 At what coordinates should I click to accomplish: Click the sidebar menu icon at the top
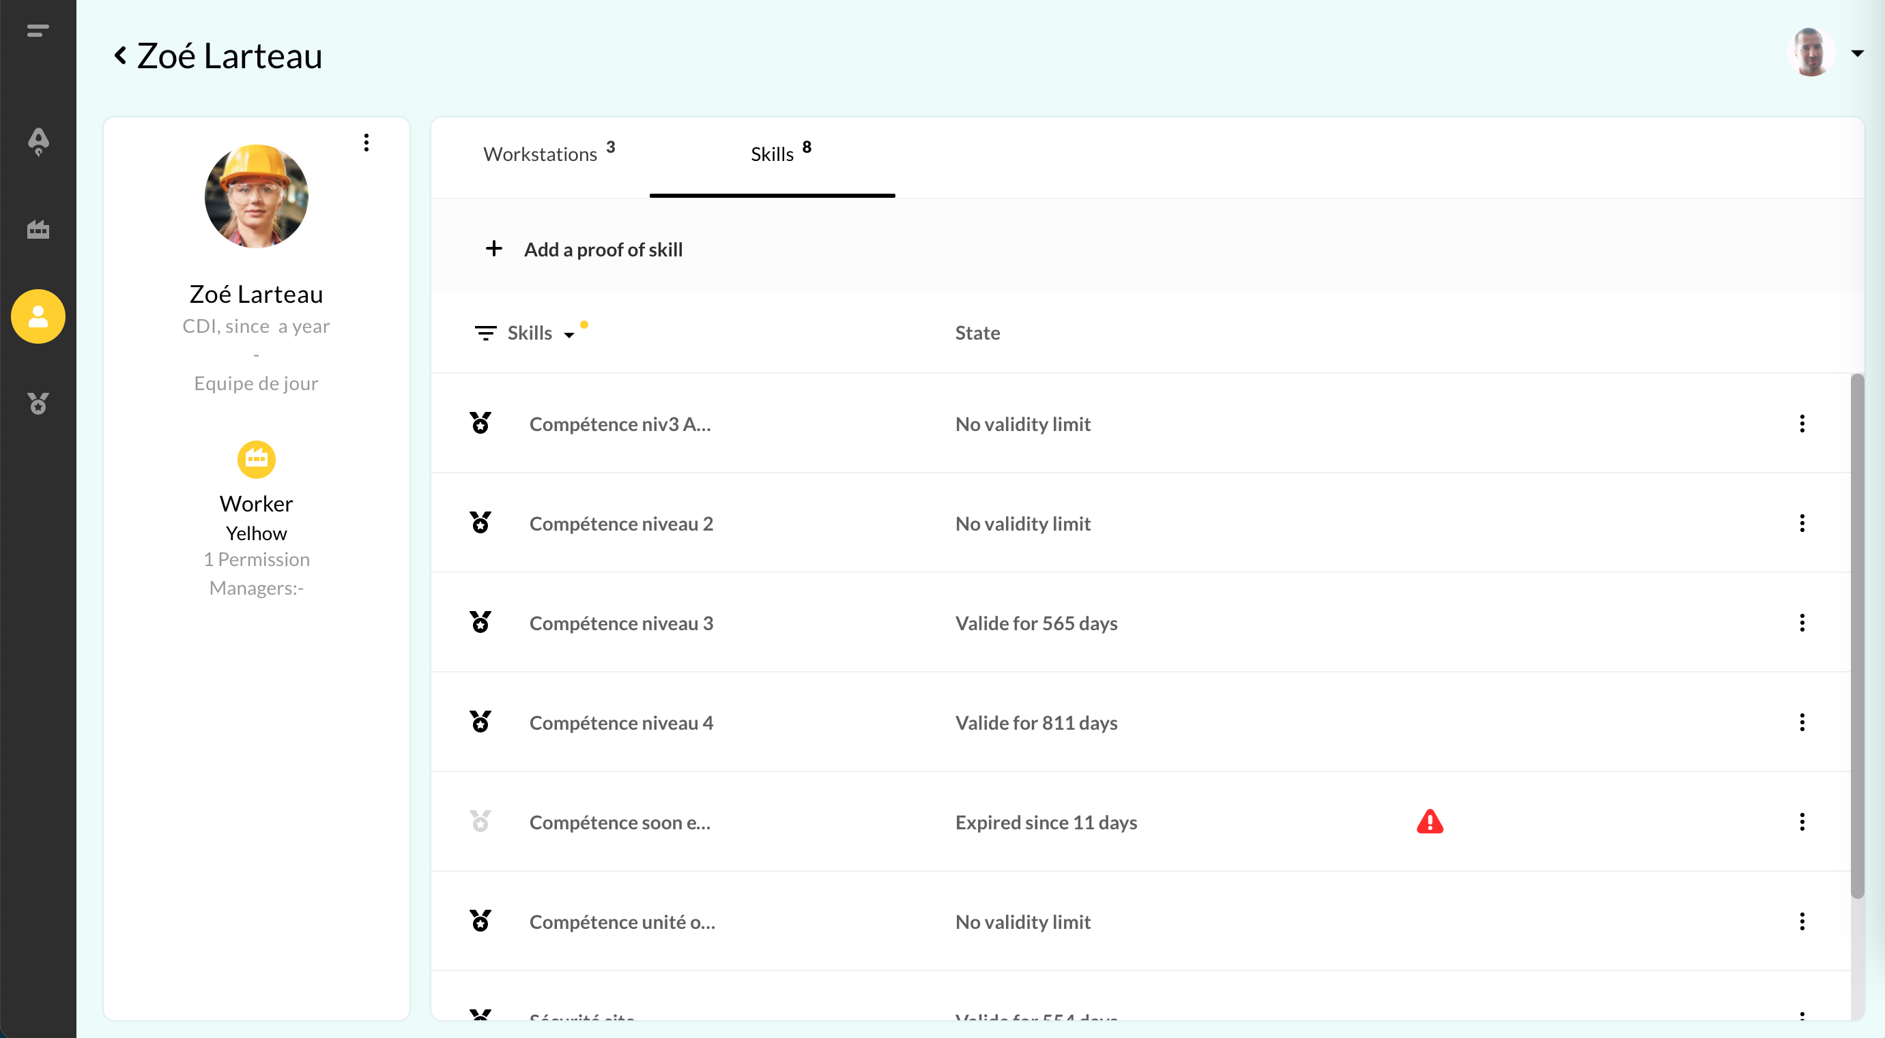37,31
